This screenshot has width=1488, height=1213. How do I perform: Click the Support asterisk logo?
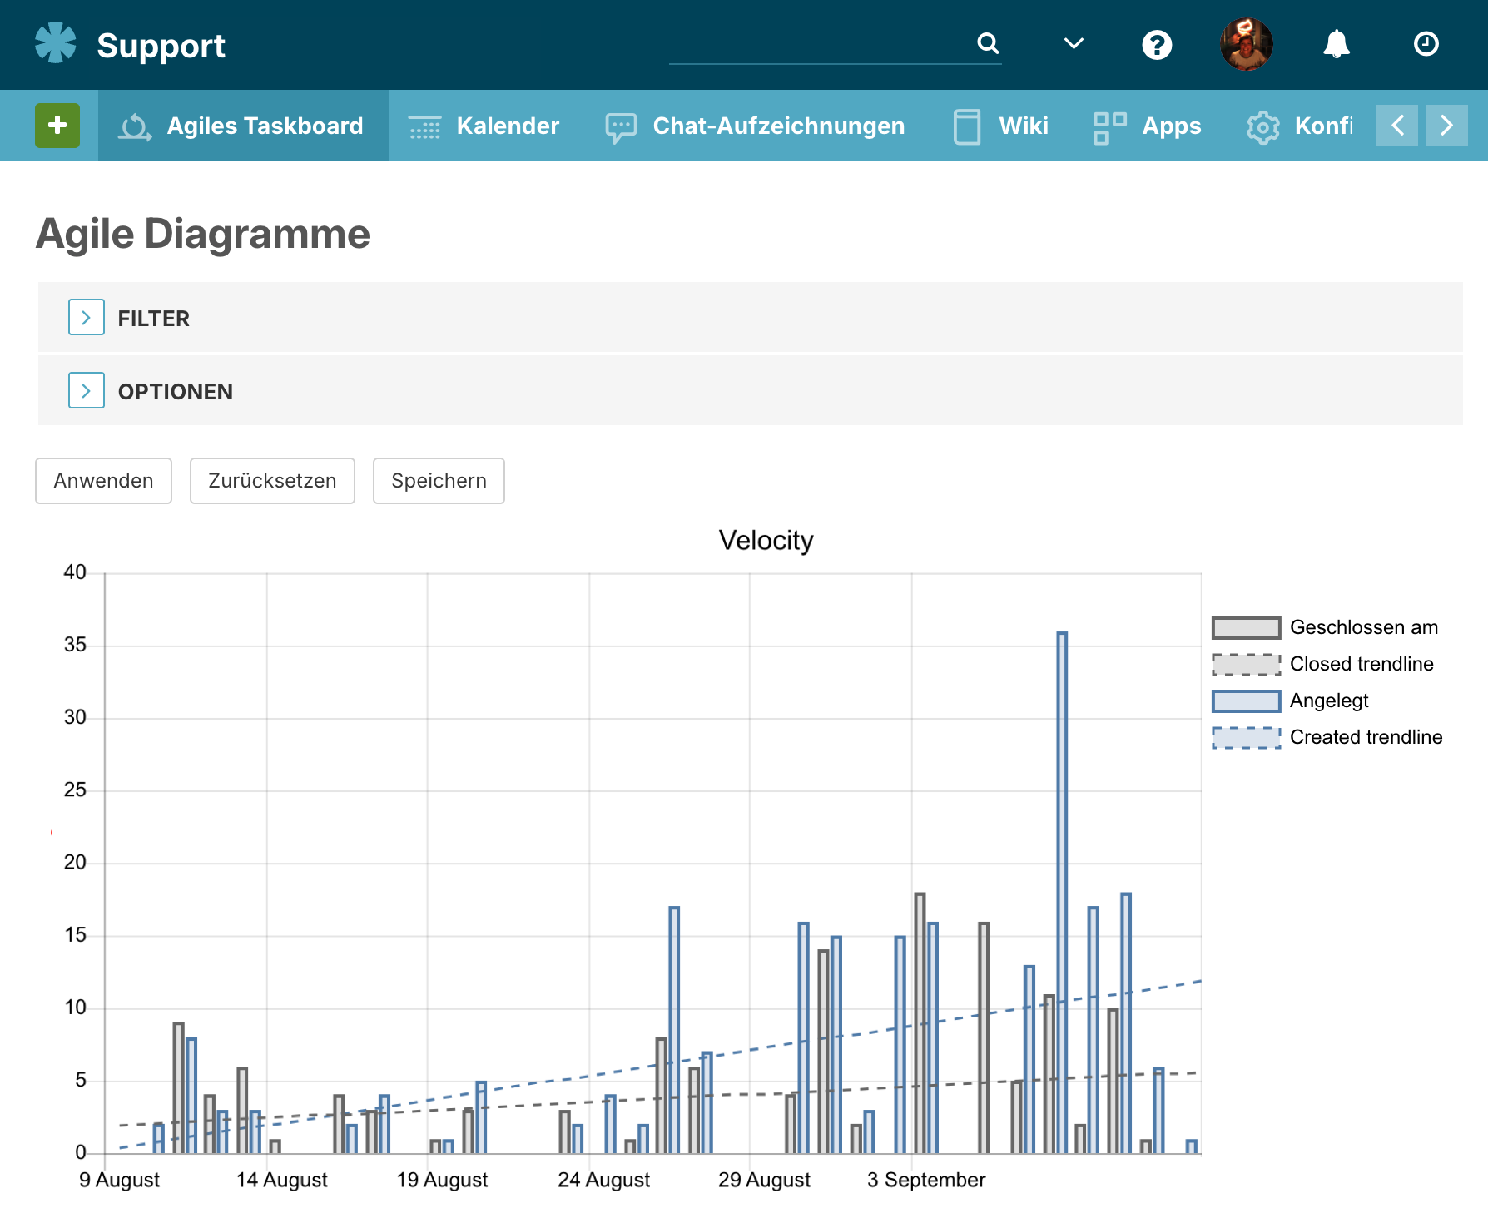(x=56, y=43)
